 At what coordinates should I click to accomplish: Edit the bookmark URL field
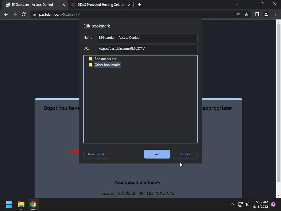tap(147, 49)
